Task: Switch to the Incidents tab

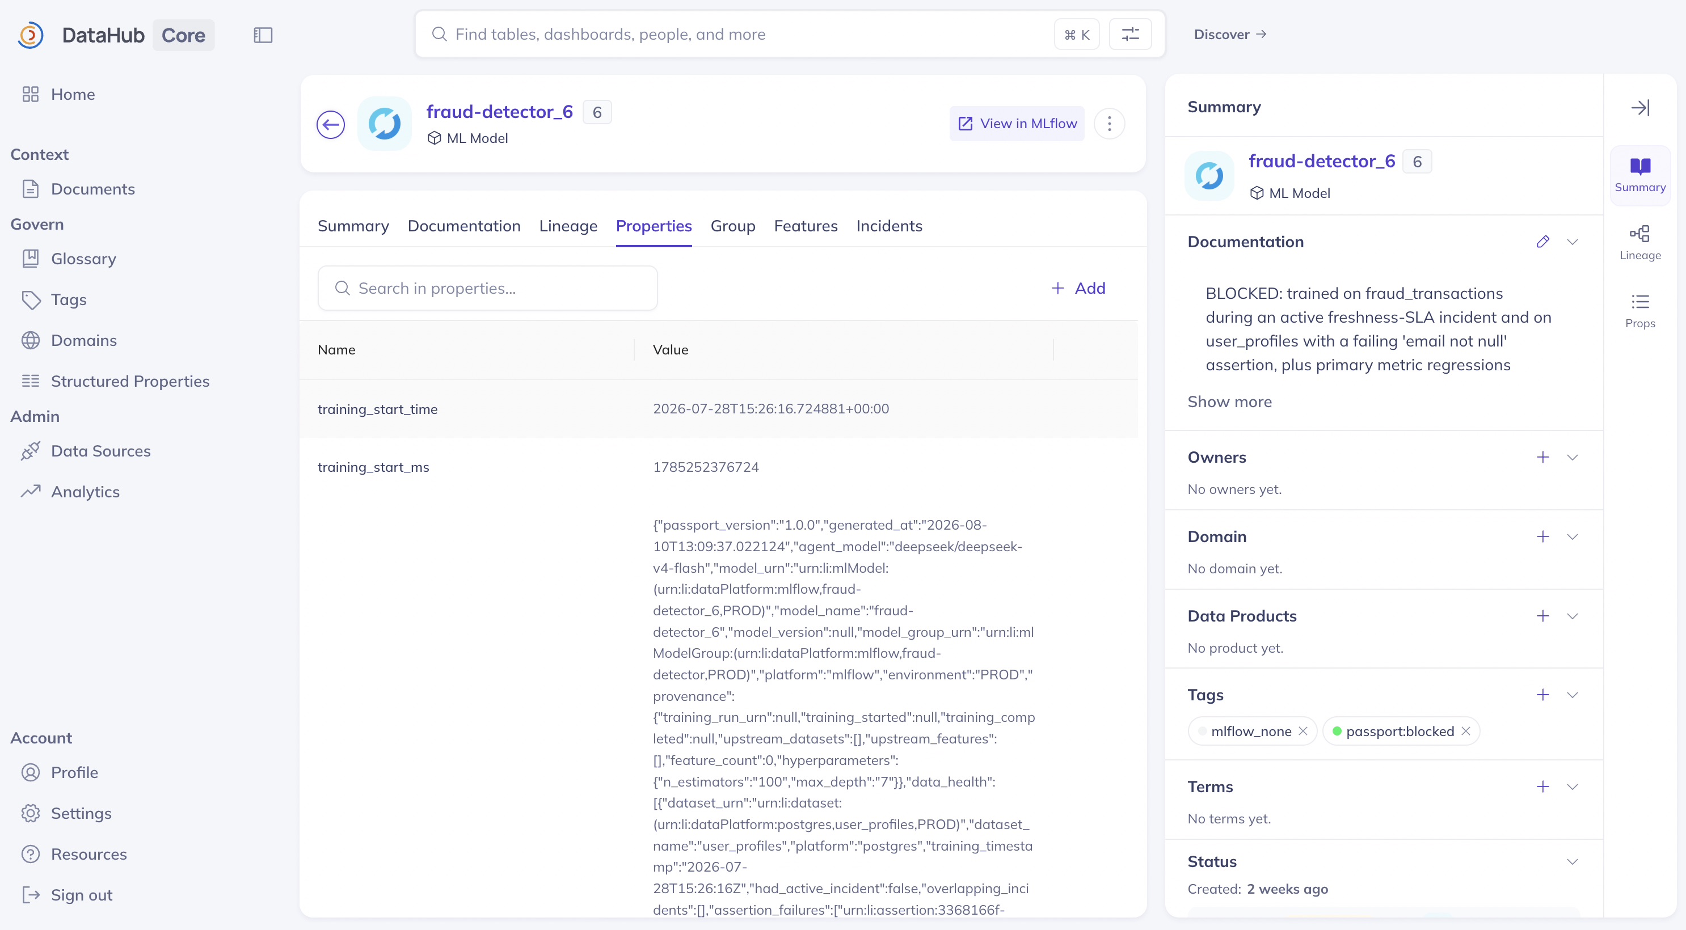Action: (890, 226)
